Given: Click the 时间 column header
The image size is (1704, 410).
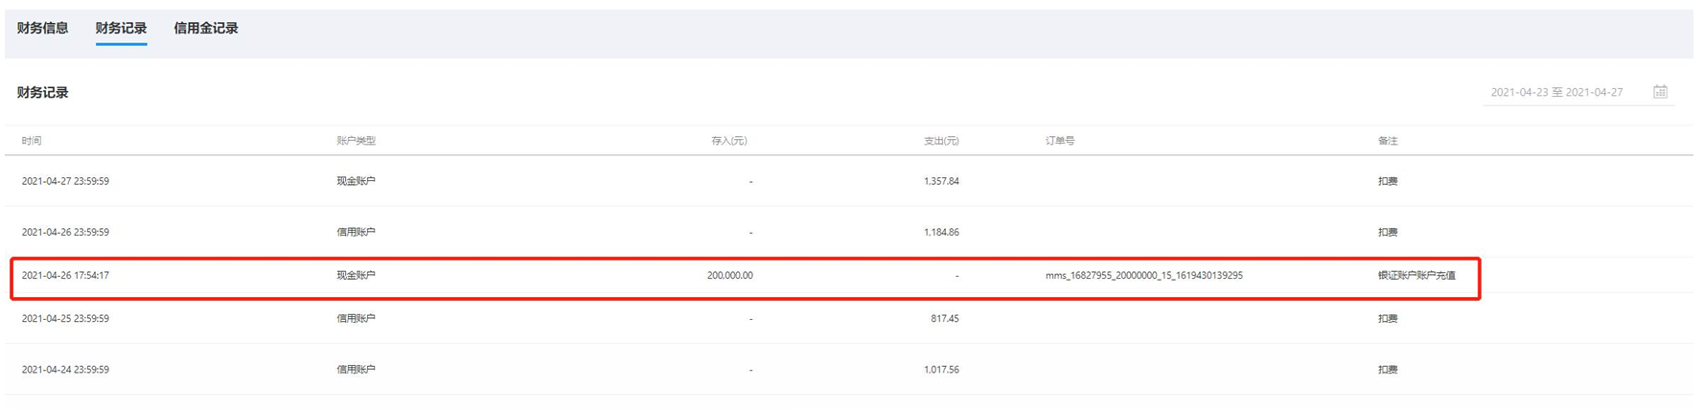Looking at the screenshot, I should click(x=32, y=141).
